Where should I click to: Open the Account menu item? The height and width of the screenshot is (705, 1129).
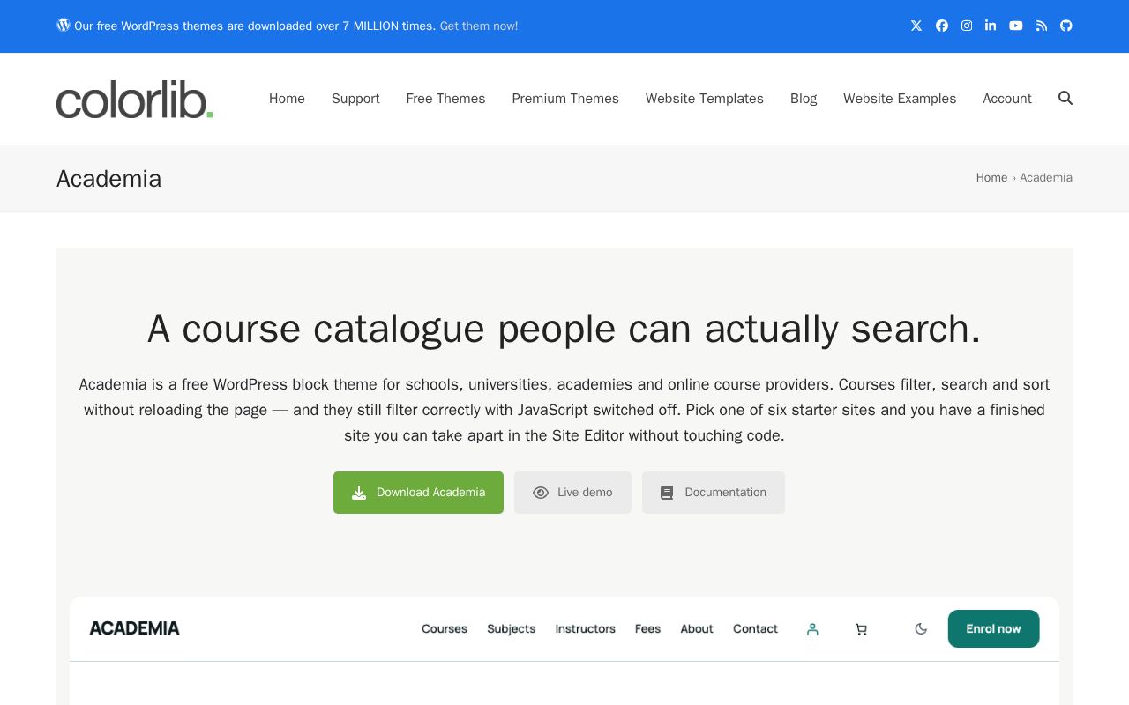coord(1007,99)
